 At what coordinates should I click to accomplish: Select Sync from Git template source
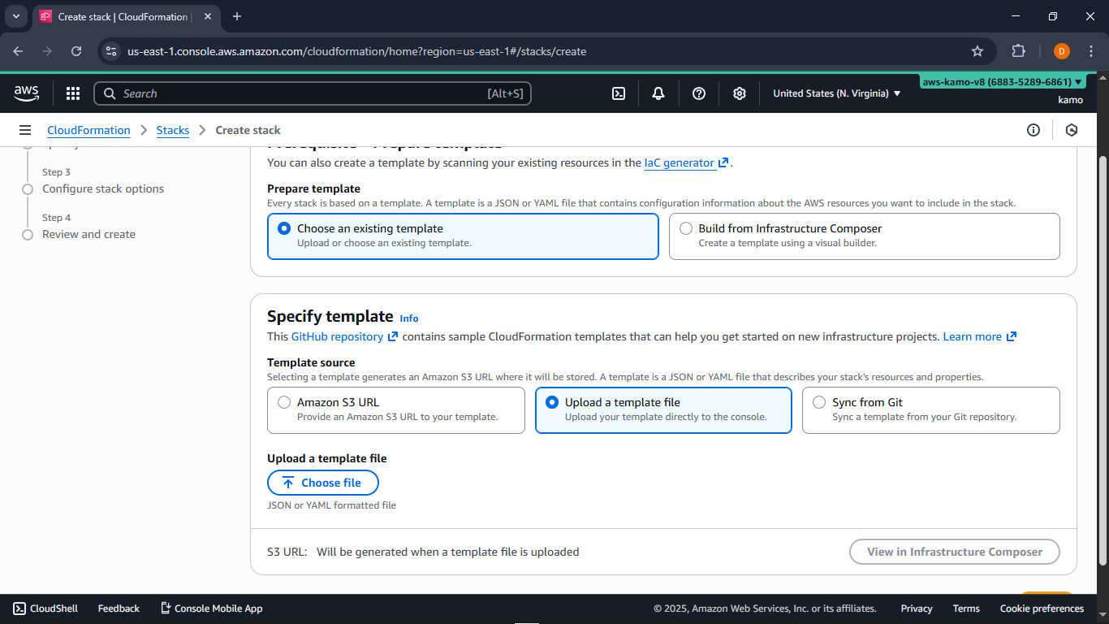[818, 401]
